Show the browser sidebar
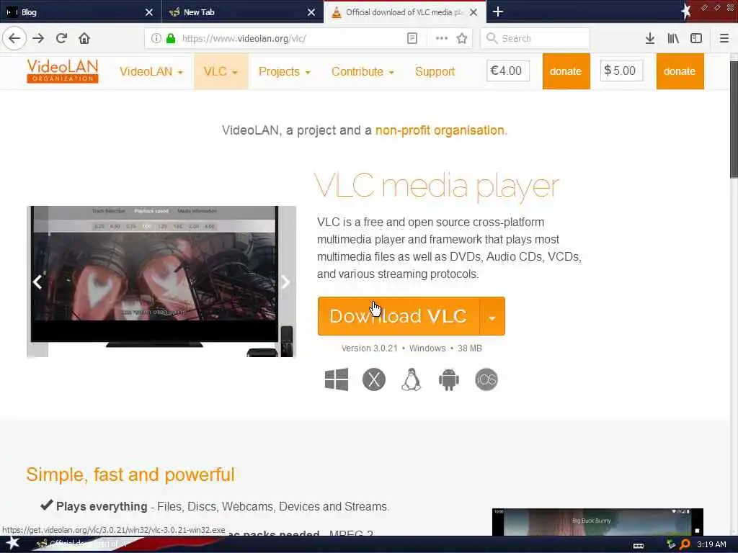Viewport: 738px width, 553px height. tap(696, 39)
